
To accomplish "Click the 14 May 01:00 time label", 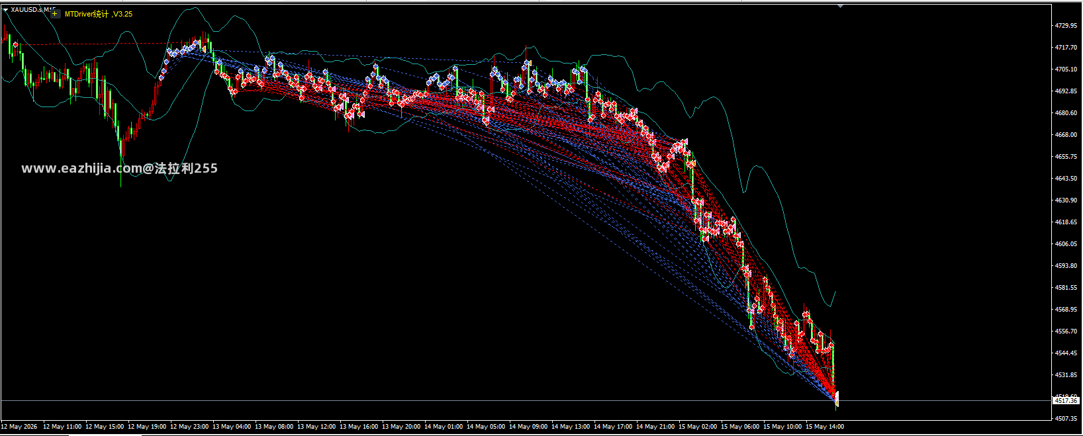I will [x=444, y=427].
